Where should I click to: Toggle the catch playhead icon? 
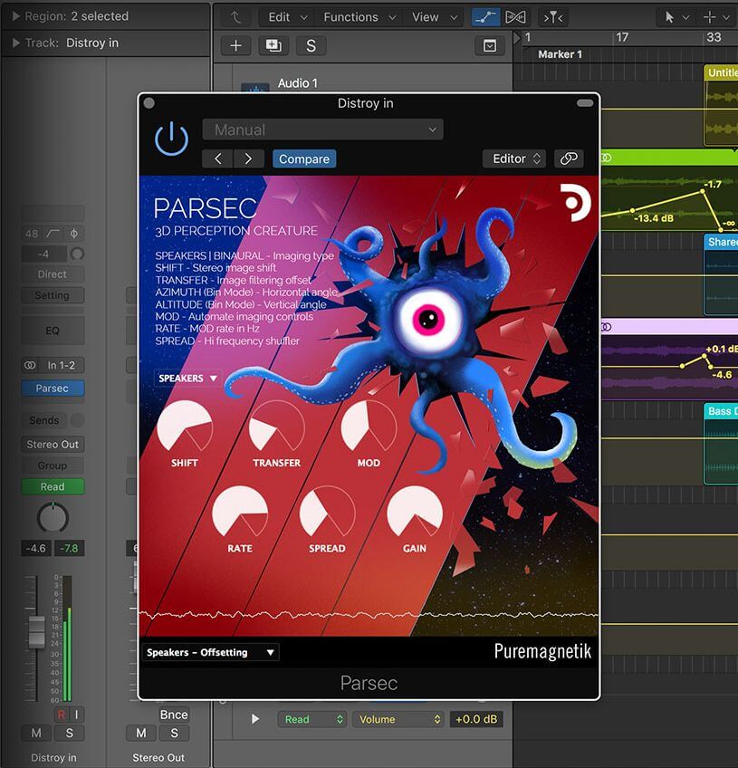click(553, 17)
